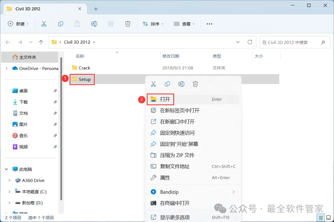Sort by the 修改日期 column header
This screenshot has height=222, width=334.
pyautogui.click(x=171, y=56)
